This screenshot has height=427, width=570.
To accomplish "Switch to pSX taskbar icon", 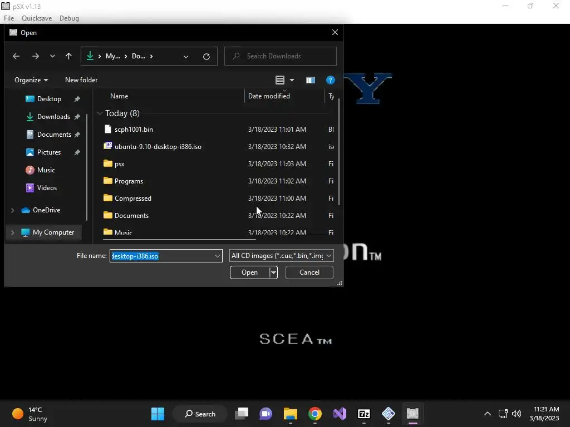I will pyautogui.click(x=412, y=414).
